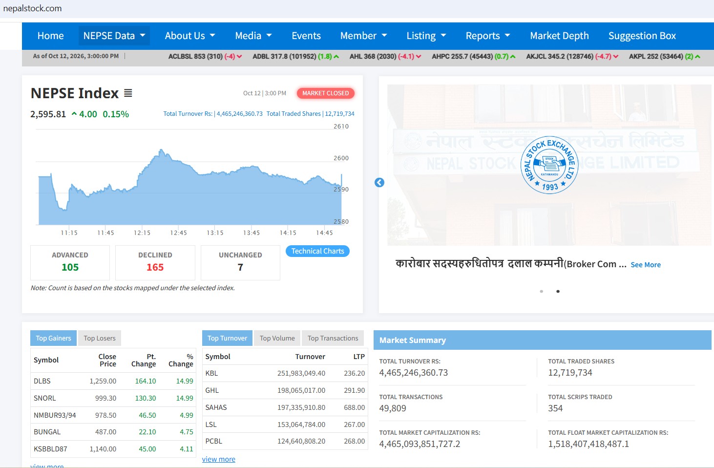The width and height of the screenshot is (714, 468).
Task: Click AHL 368 ticker entry
Action: (x=385, y=57)
